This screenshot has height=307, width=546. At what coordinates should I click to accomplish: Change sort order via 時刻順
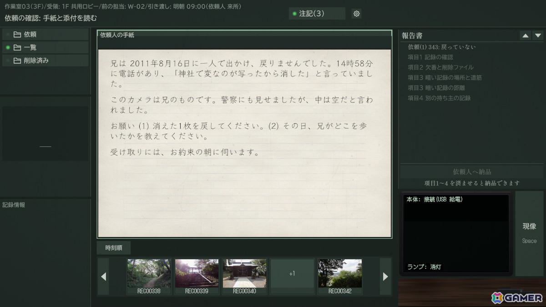point(114,248)
